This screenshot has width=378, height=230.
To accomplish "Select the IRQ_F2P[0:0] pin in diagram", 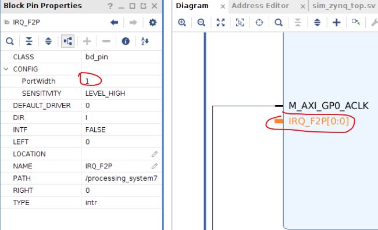I will click(x=319, y=121).
